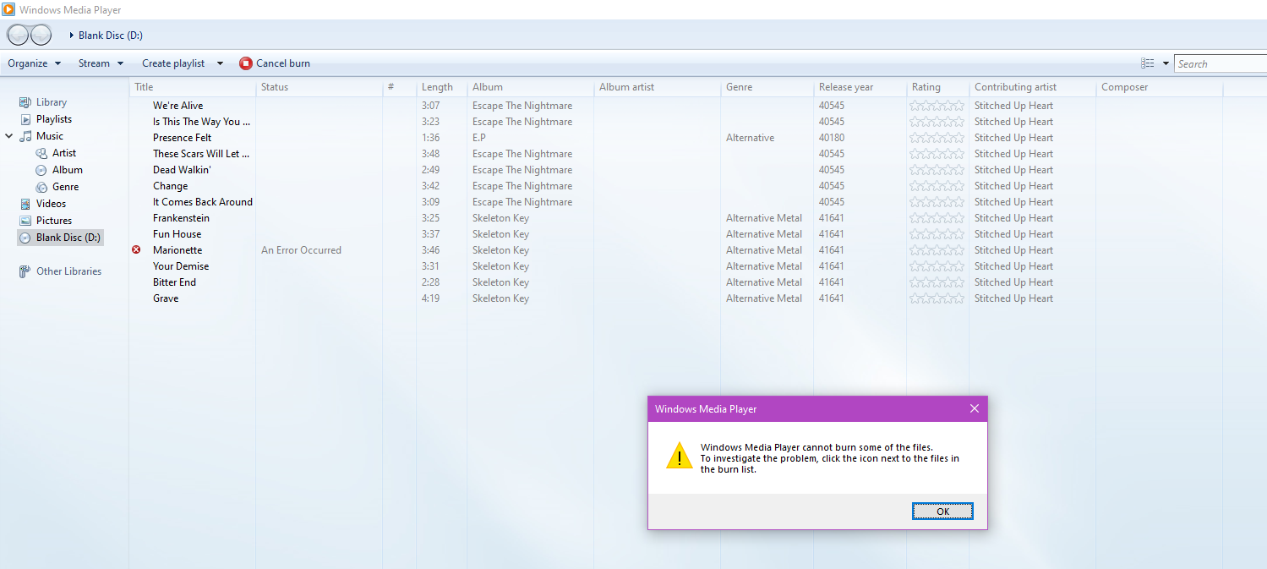Set the star rating for Grave

pyautogui.click(x=937, y=298)
